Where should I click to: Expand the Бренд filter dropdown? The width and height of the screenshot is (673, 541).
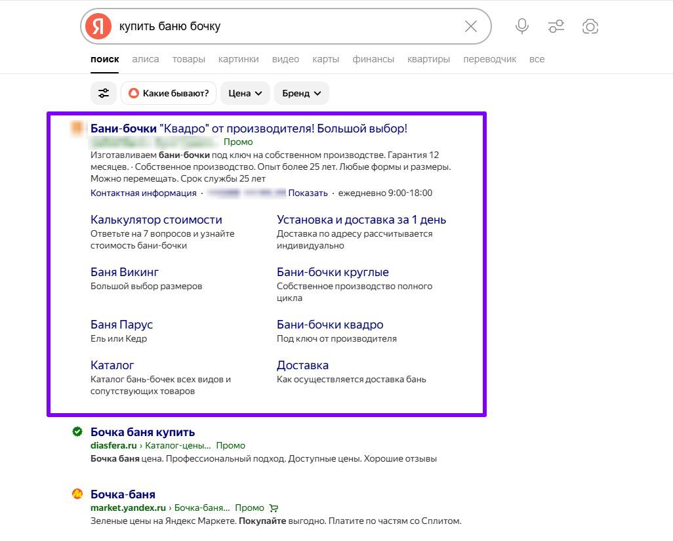[x=302, y=93]
